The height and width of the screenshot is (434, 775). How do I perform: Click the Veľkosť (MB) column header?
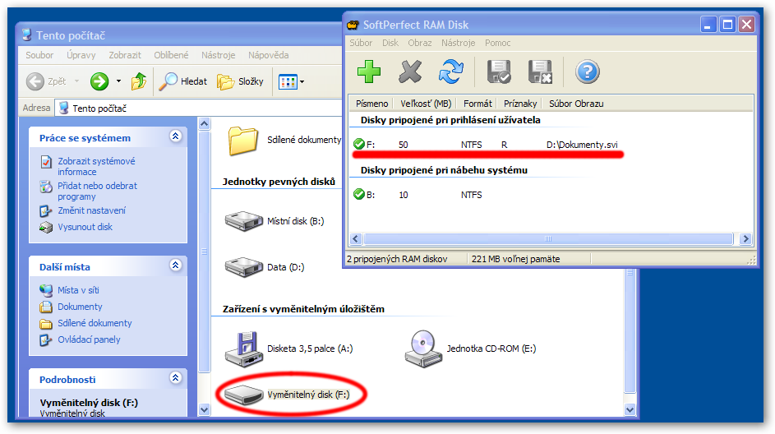[x=425, y=104]
